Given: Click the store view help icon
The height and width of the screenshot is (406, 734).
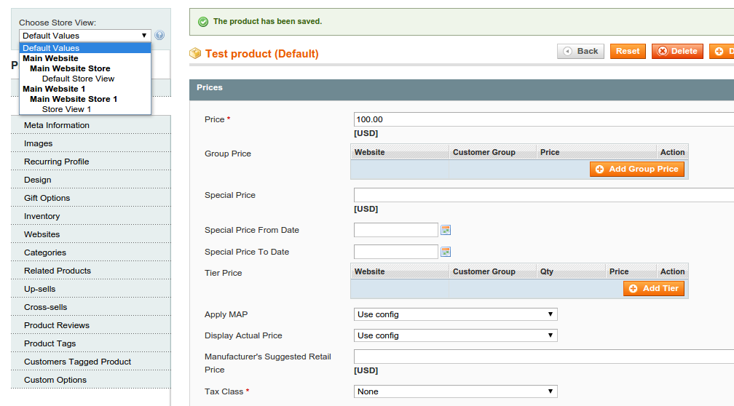Looking at the screenshot, I should point(159,35).
